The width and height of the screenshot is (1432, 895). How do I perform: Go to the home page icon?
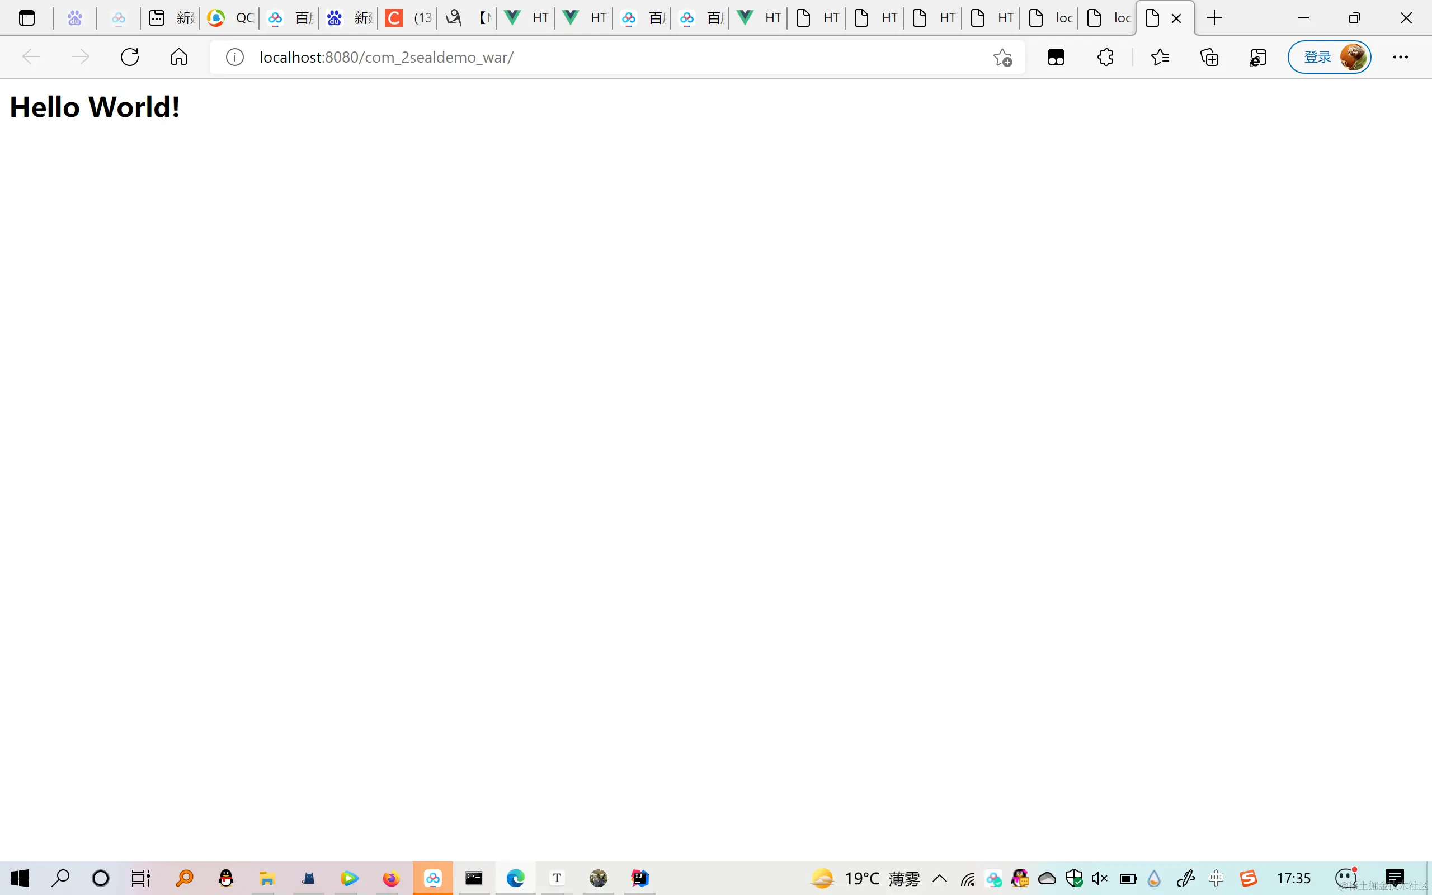(178, 57)
